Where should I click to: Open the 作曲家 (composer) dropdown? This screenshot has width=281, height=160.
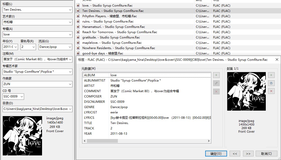[x=70, y=84]
